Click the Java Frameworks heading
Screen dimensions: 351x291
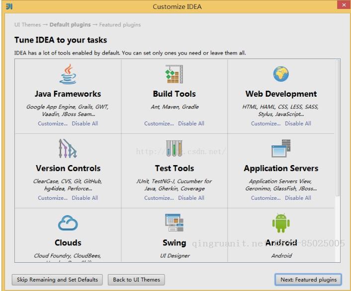click(68, 94)
